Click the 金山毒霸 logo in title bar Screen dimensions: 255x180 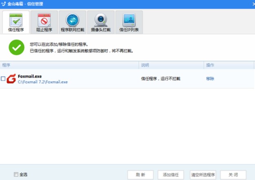click(4, 4)
